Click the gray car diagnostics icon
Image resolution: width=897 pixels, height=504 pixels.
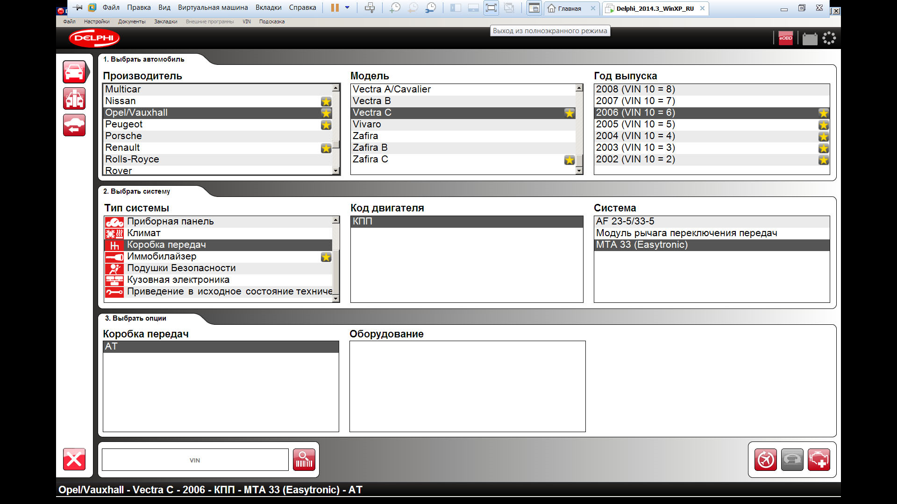[x=792, y=460]
